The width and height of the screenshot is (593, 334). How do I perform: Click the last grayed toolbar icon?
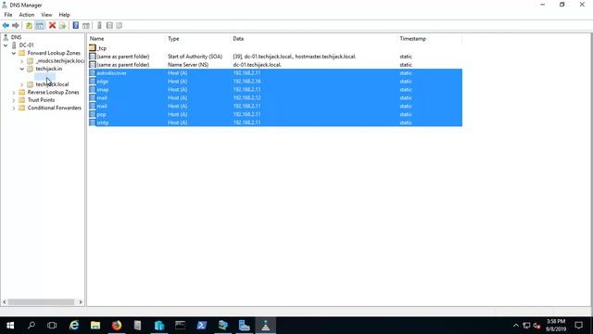coord(120,25)
